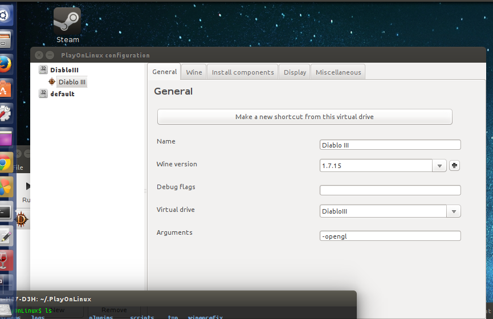This screenshot has height=319, width=493.
Task: Open the purple dock application icon
Action: coord(5,138)
